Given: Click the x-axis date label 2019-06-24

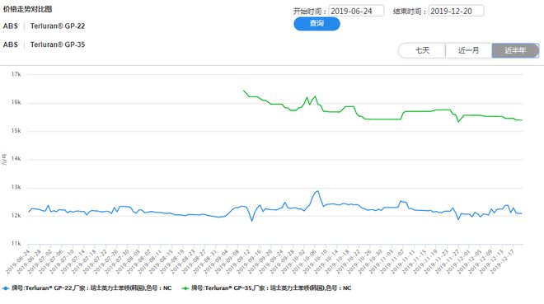Looking at the screenshot, I should (x=17, y=262).
